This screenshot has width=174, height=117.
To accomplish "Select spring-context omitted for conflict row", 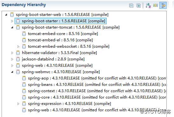I will 97,91.
